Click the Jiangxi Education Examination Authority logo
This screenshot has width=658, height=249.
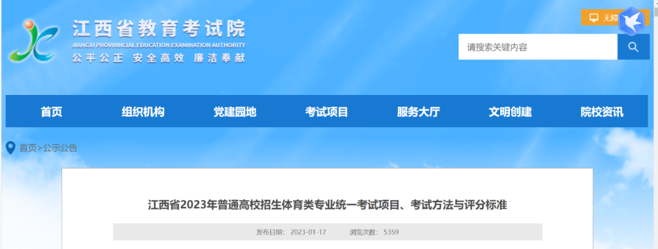34,41
